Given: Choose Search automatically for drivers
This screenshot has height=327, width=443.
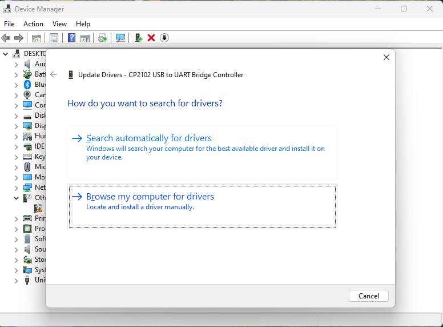Looking at the screenshot, I should (x=202, y=153).
